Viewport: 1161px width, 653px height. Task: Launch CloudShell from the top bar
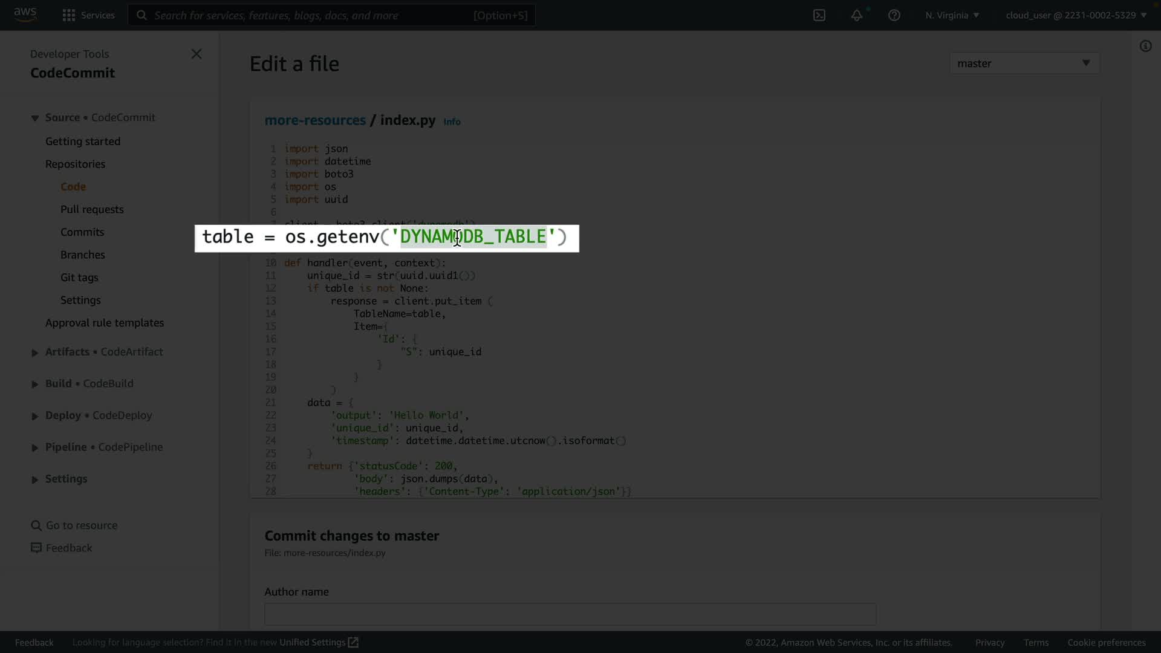click(819, 15)
